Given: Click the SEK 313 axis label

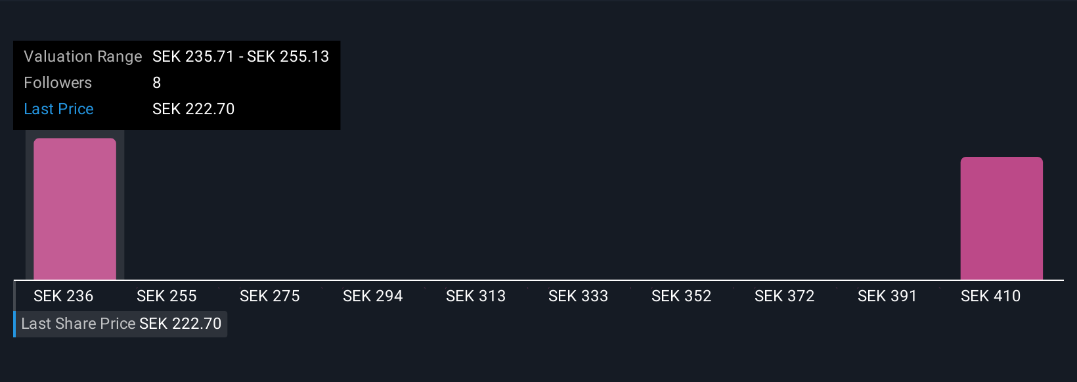Looking at the screenshot, I should [x=476, y=296].
